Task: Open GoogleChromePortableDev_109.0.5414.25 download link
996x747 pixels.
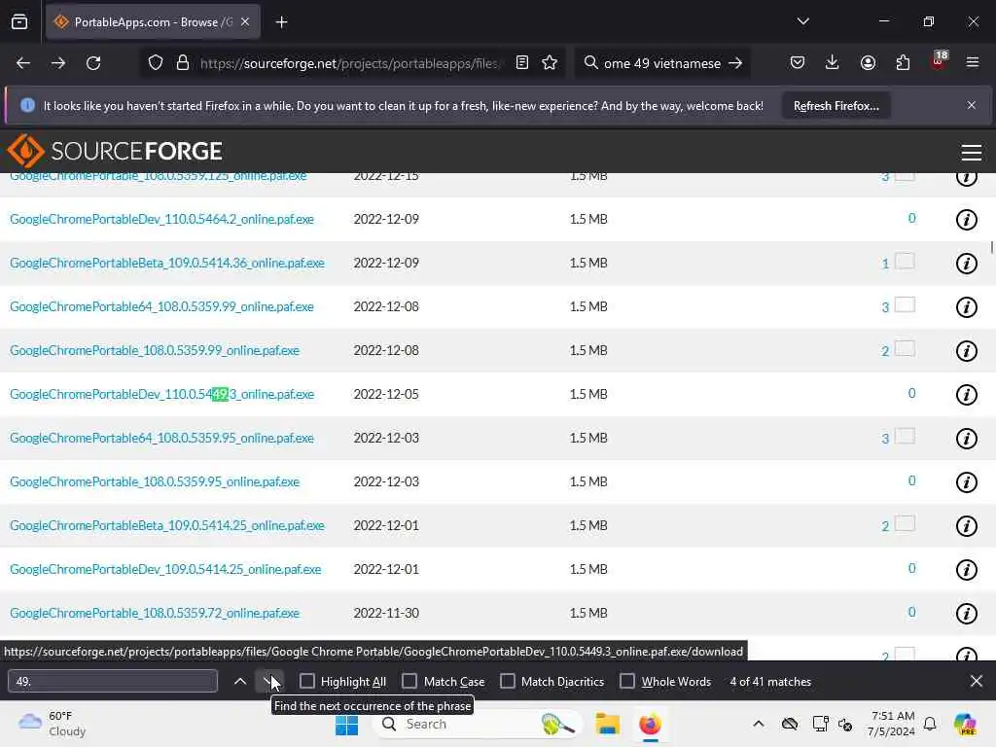Action: (165, 570)
